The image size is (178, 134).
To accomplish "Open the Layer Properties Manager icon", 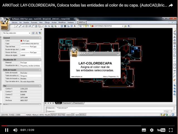I will coord(80,26).
